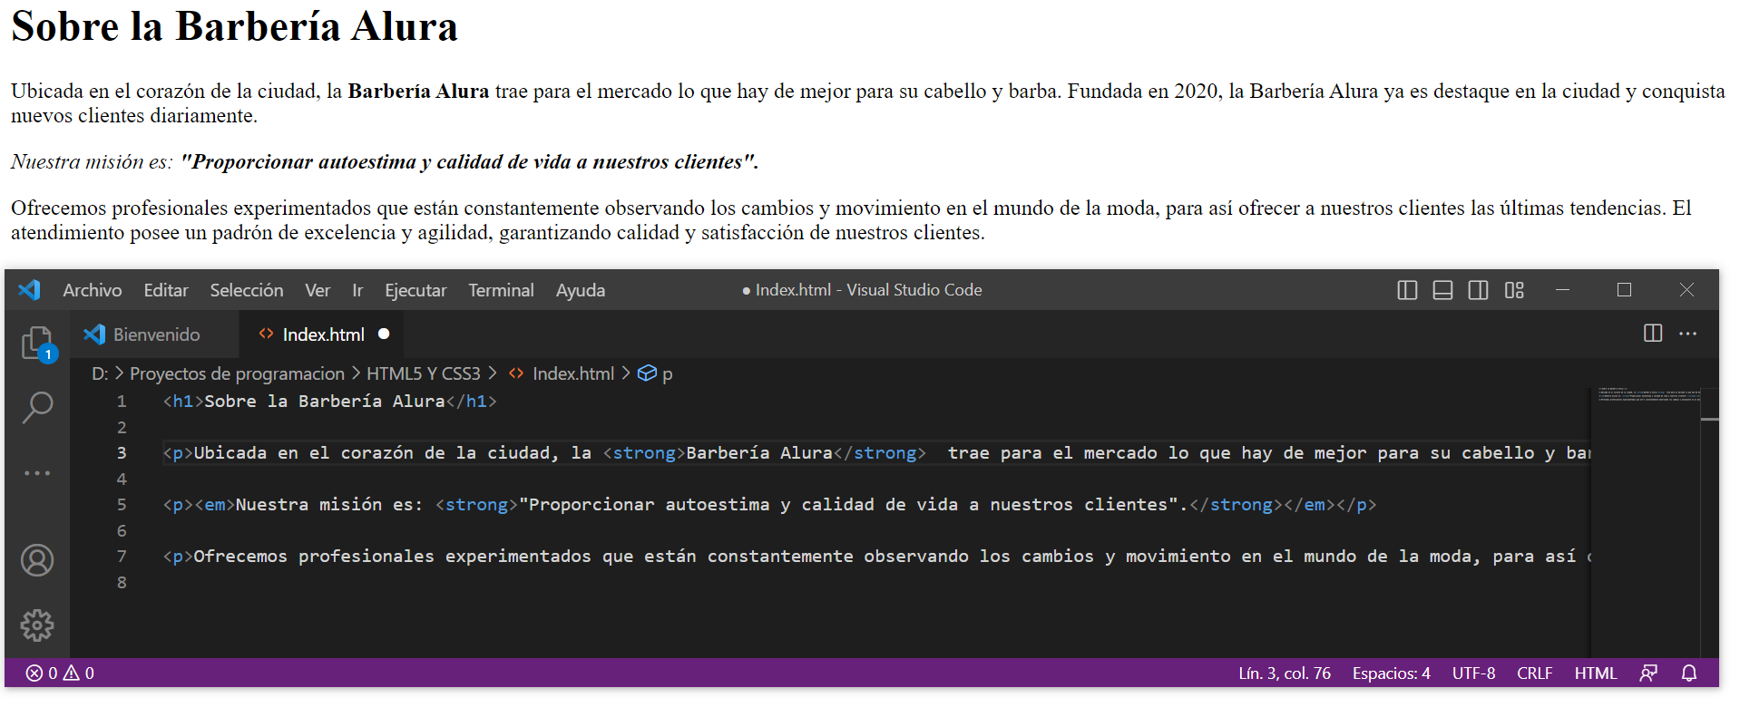Click 'Lín. 3, col. 76' status entry
Image resolution: width=1740 pixels, height=717 pixels.
point(1285,673)
